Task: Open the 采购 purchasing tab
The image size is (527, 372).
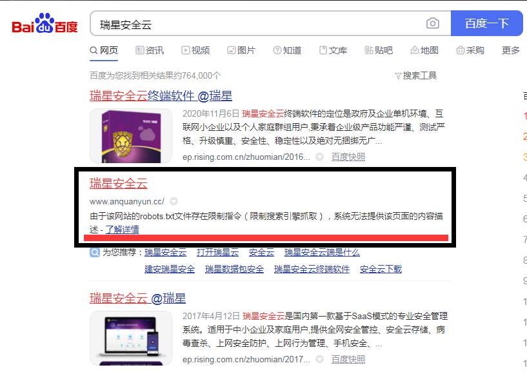Action: pyautogui.click(x=470, y=50)
